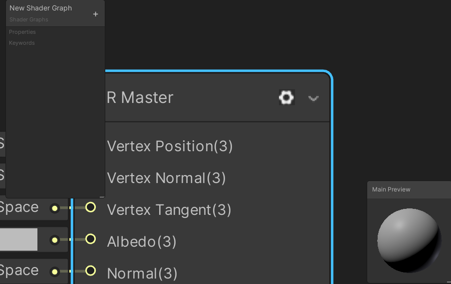Select the Properties section in blackboard
Screen dimensions: 451x284
click(x=22, y=32)
